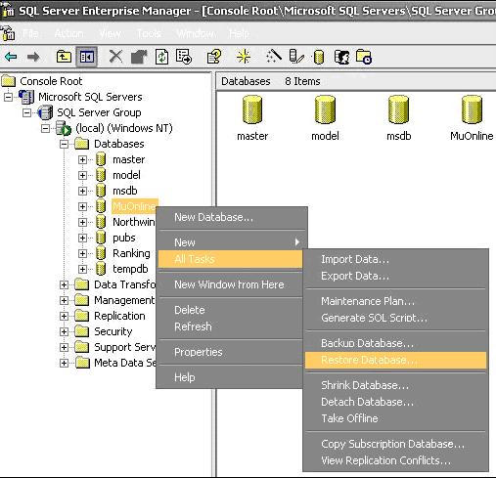Select the MuOnline database icon in right pane
The height and width of the screenshot is (478, 496).
pos(472,109)
